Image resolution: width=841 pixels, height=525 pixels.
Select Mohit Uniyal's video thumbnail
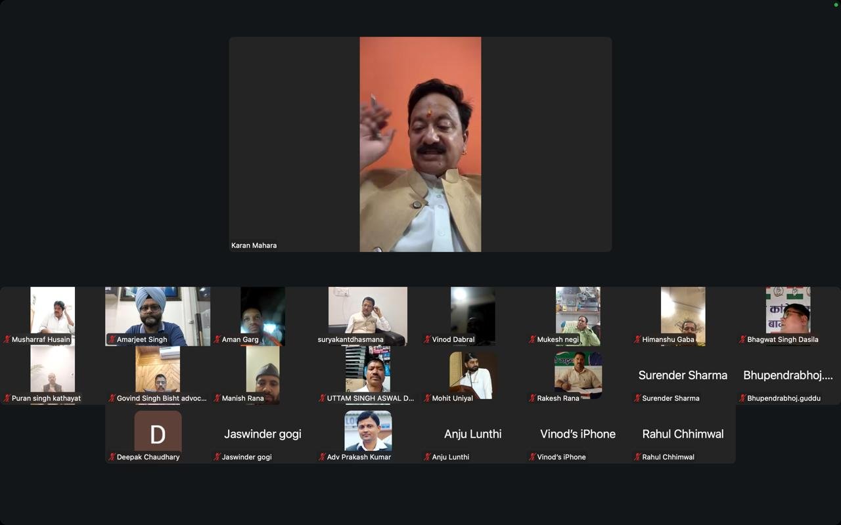pyautogui.click(x=472, y=374)
